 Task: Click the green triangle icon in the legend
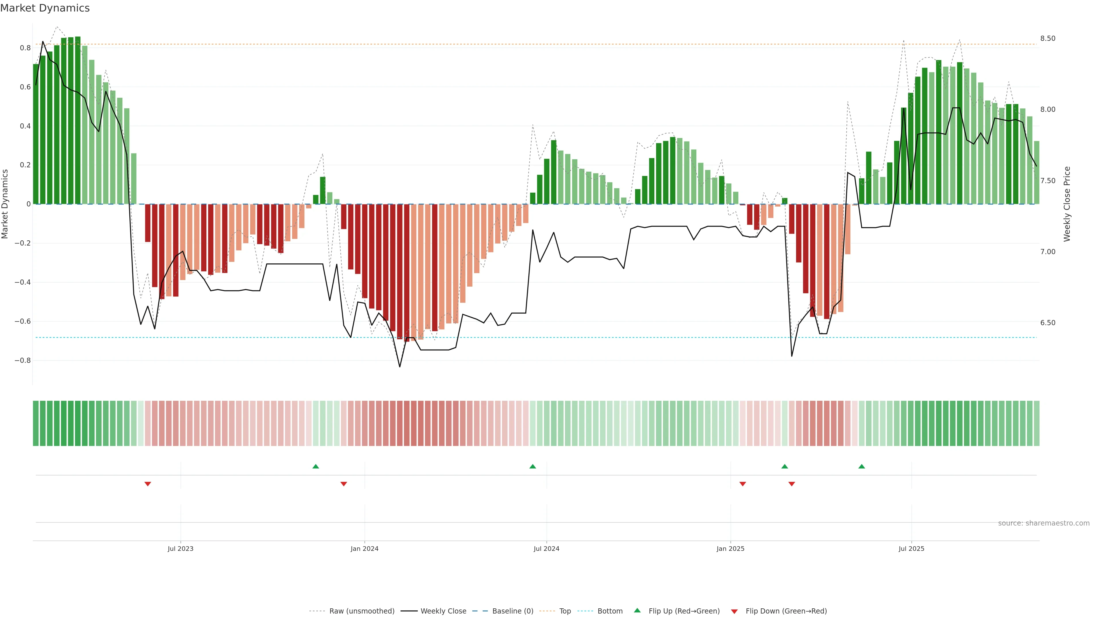pos(637,610)
